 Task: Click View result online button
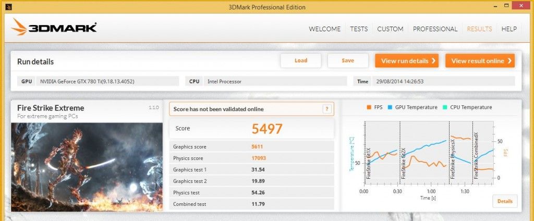click(x=480, y=61)
